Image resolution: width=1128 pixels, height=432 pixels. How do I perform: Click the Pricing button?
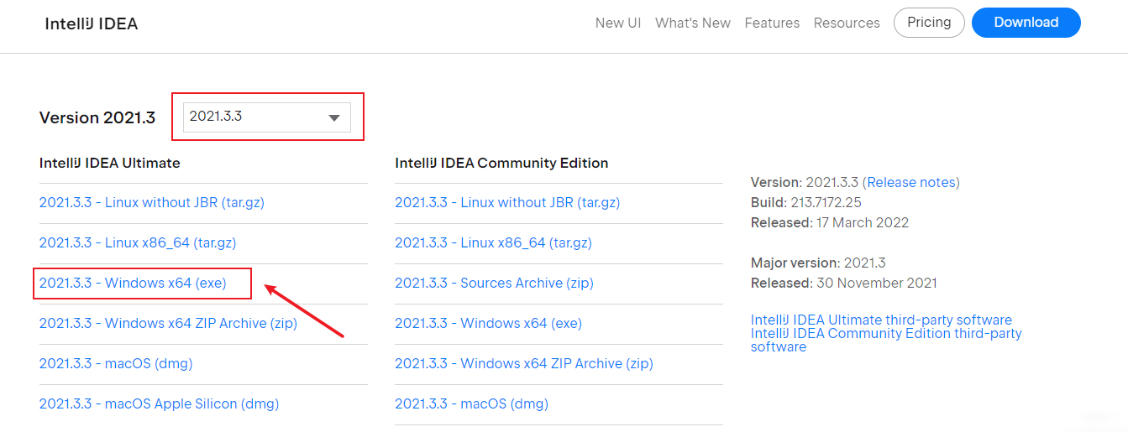coord(929,23)
